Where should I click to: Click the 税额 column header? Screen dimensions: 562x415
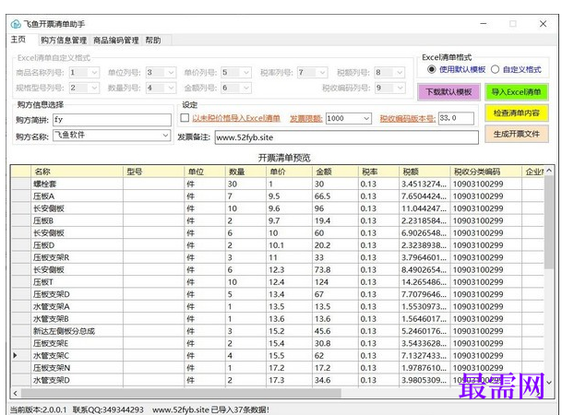[424, 172]
